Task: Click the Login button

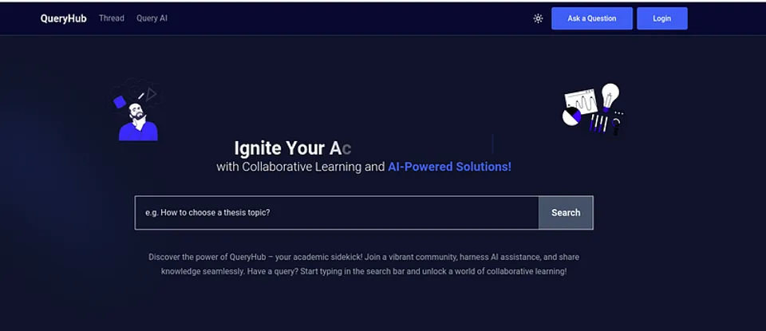Action: click(x=662, y=18)
